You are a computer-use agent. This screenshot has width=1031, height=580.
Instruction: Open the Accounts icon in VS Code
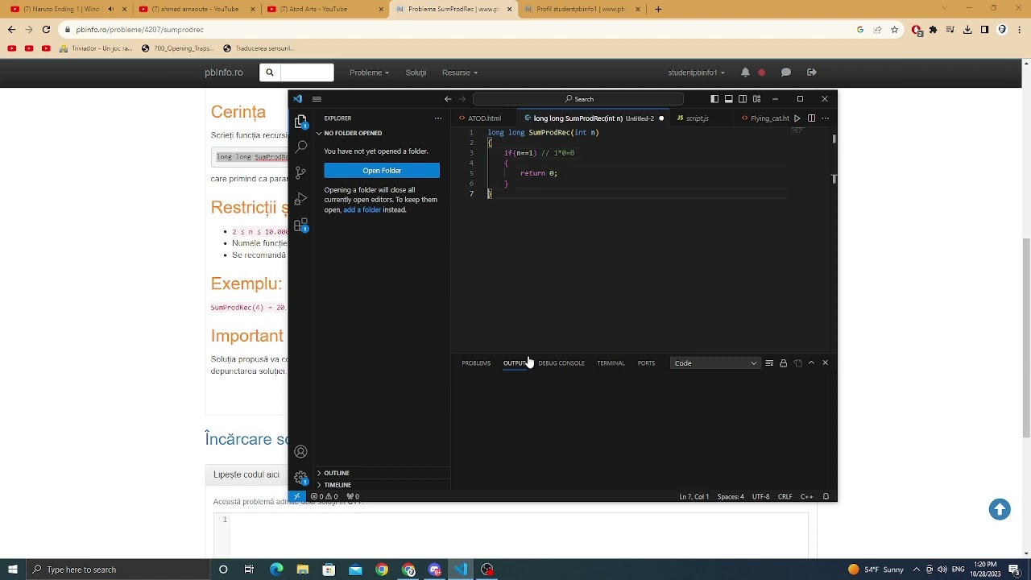click(x=300, y=452)
